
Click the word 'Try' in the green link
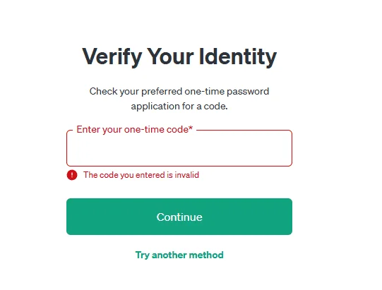point(142,255)
